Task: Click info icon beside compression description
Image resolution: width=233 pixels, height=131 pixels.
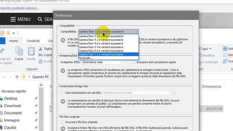Action: (x=63, y=101)
